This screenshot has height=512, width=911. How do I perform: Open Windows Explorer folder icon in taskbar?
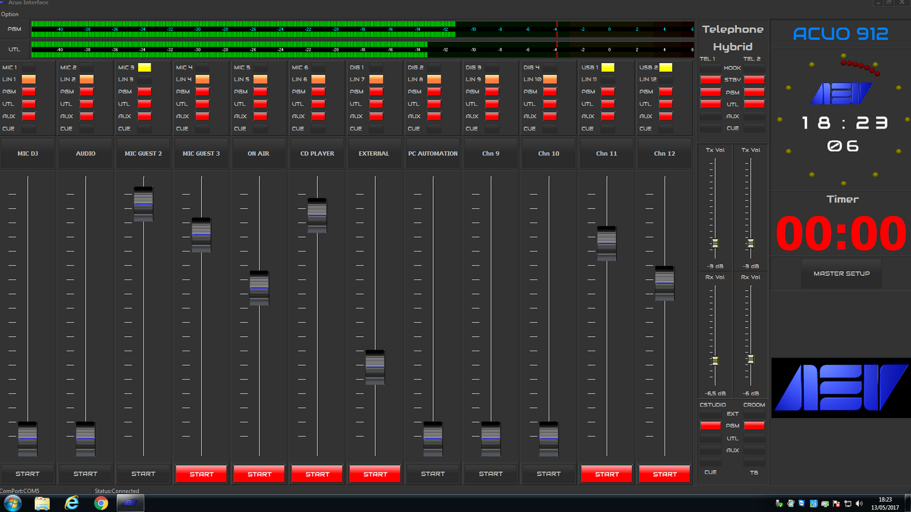[x=42, y=503]
